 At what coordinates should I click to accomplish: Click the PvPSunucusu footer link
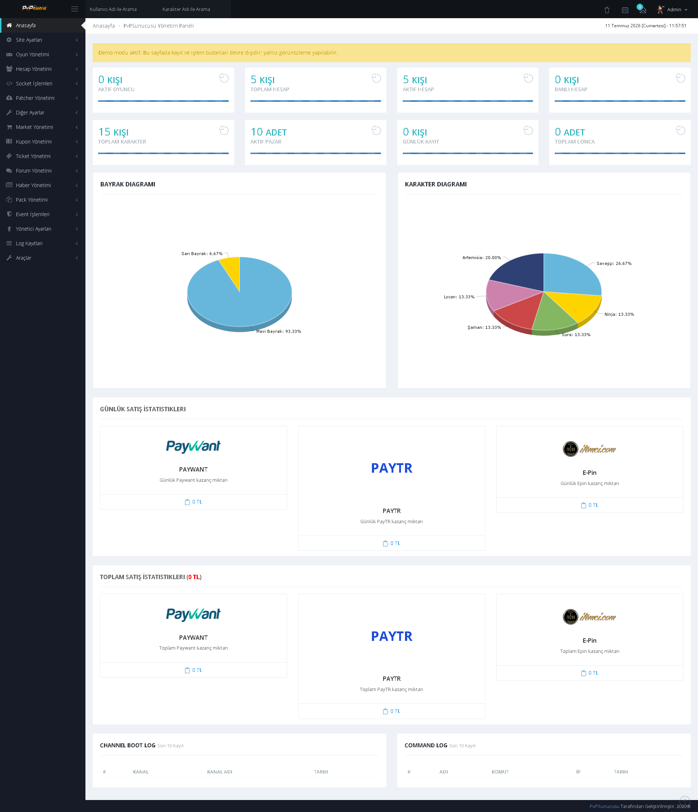click(x=604, y=806)
